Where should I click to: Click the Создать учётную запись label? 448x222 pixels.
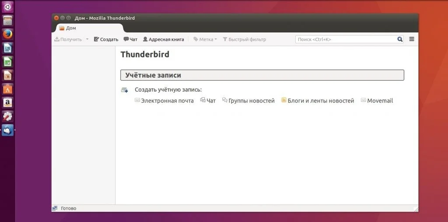(168, 90)
